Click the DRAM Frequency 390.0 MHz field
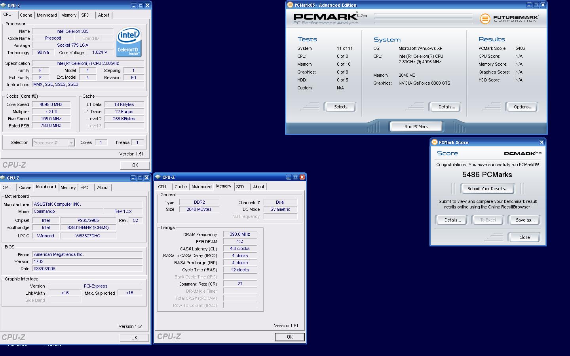570x356 pixels. pos(240,235)
